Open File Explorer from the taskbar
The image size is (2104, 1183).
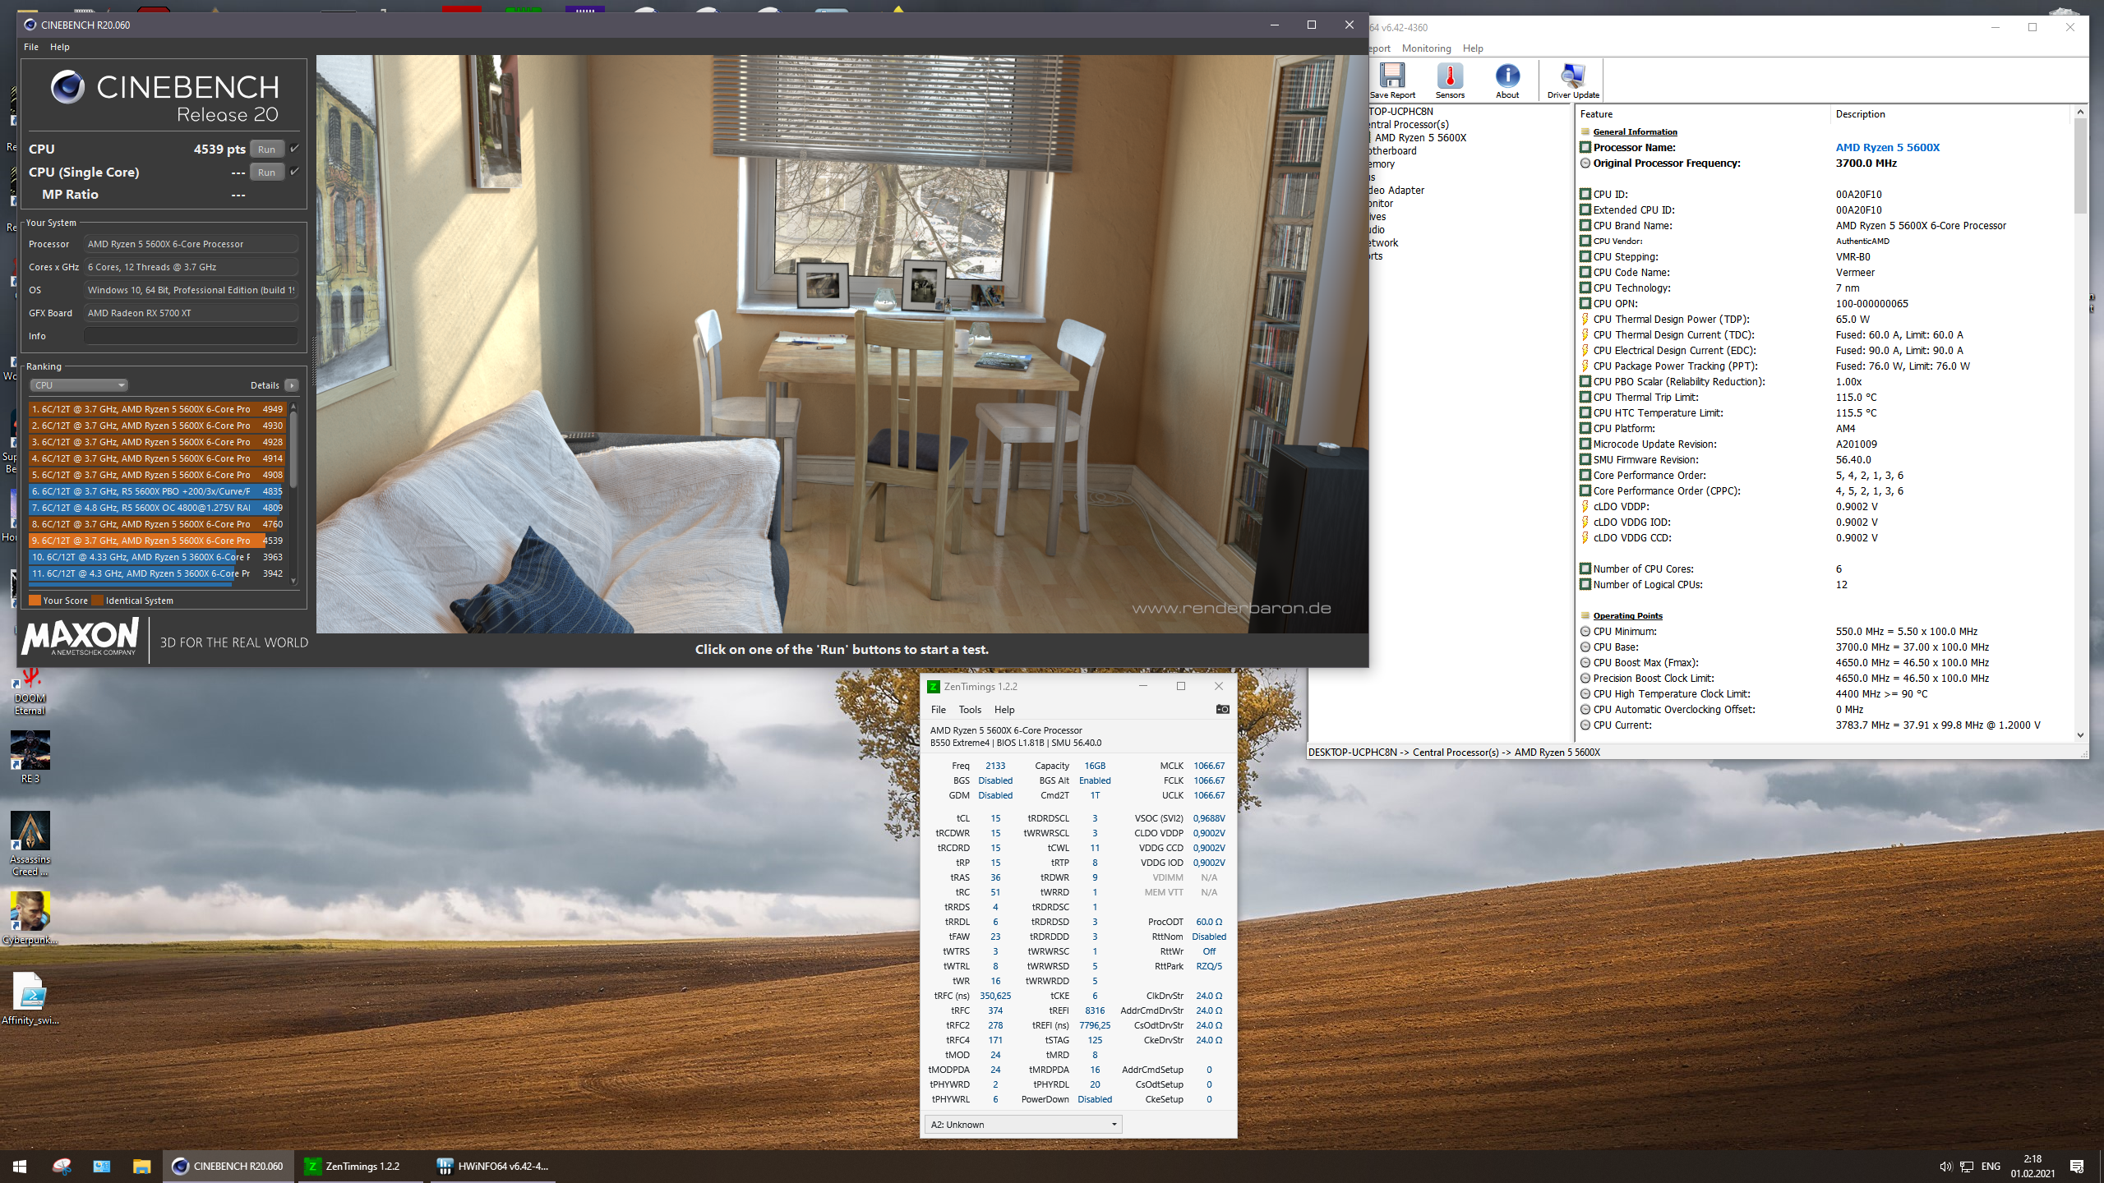(x=142, y=1167)
